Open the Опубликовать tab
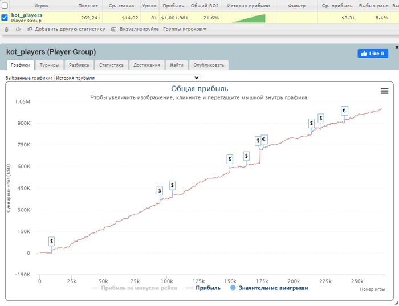The width and height of the screenshot is (399, 306). [209, 65]
